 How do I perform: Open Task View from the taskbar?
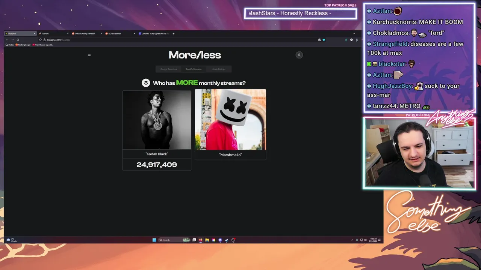point(194,240)
